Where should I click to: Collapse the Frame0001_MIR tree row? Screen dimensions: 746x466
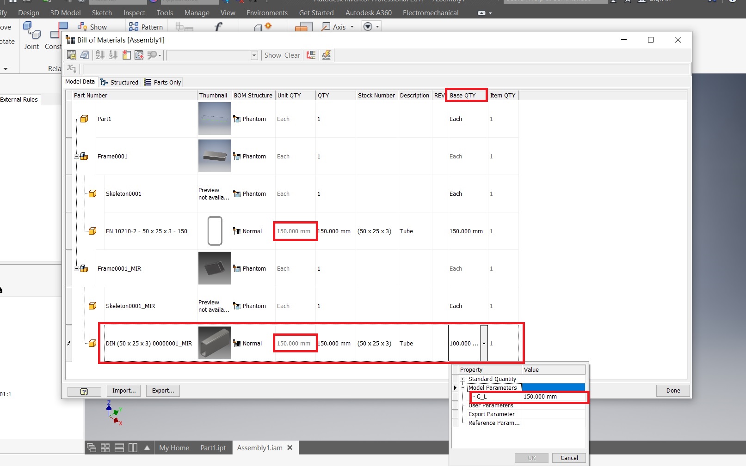point(77,269)
